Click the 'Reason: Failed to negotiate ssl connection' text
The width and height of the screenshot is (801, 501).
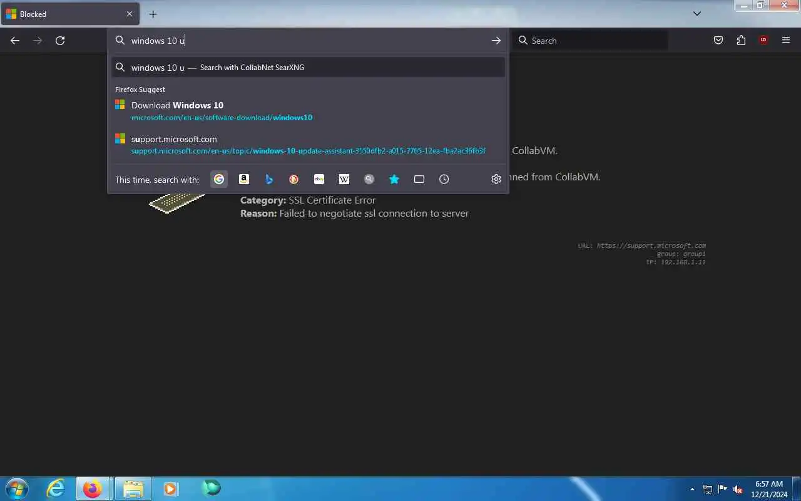[354, 214]
